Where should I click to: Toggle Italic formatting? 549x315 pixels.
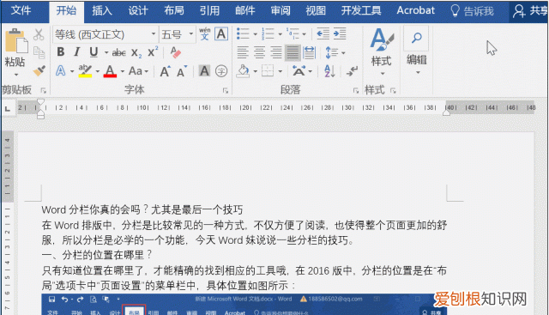point(77,52)
